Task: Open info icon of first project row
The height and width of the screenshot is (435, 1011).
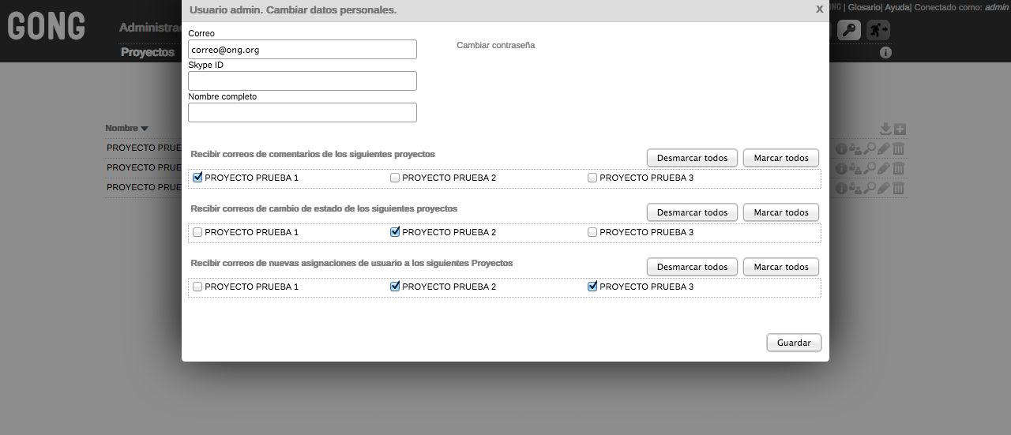Action: [841, 148]
